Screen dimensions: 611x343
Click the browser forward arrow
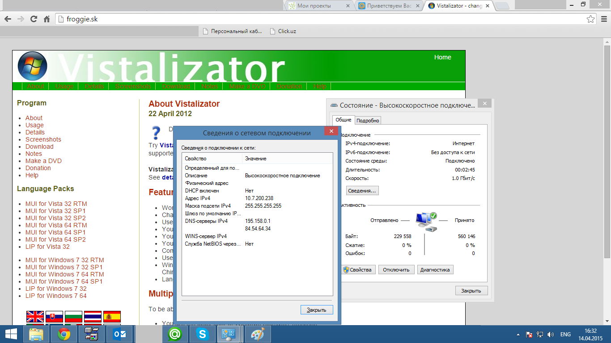tap(21, 19)
